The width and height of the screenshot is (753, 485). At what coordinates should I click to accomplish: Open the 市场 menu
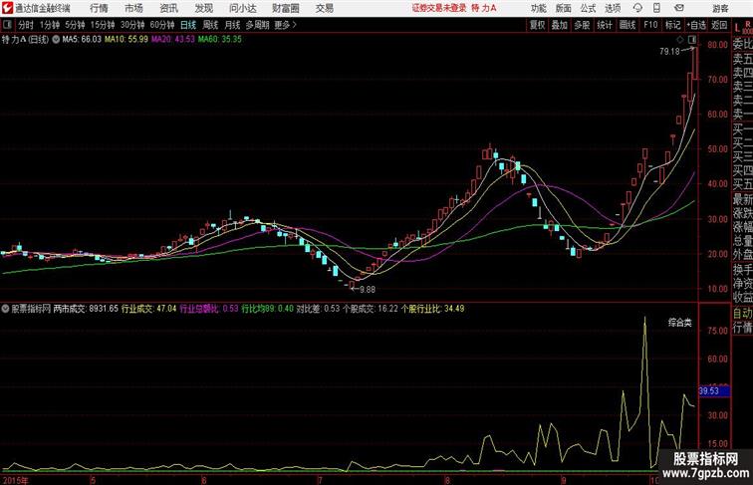pyautogui.click(x=134, y=8)
